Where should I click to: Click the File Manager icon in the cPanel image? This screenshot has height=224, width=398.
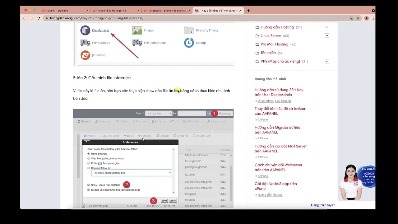click(x=85, y=30)
